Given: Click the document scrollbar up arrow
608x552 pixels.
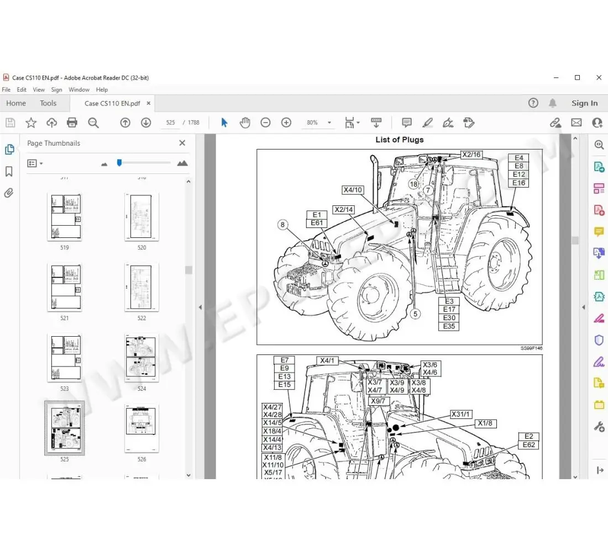Looking at the screenshot, I should click(x=575, y=139).
